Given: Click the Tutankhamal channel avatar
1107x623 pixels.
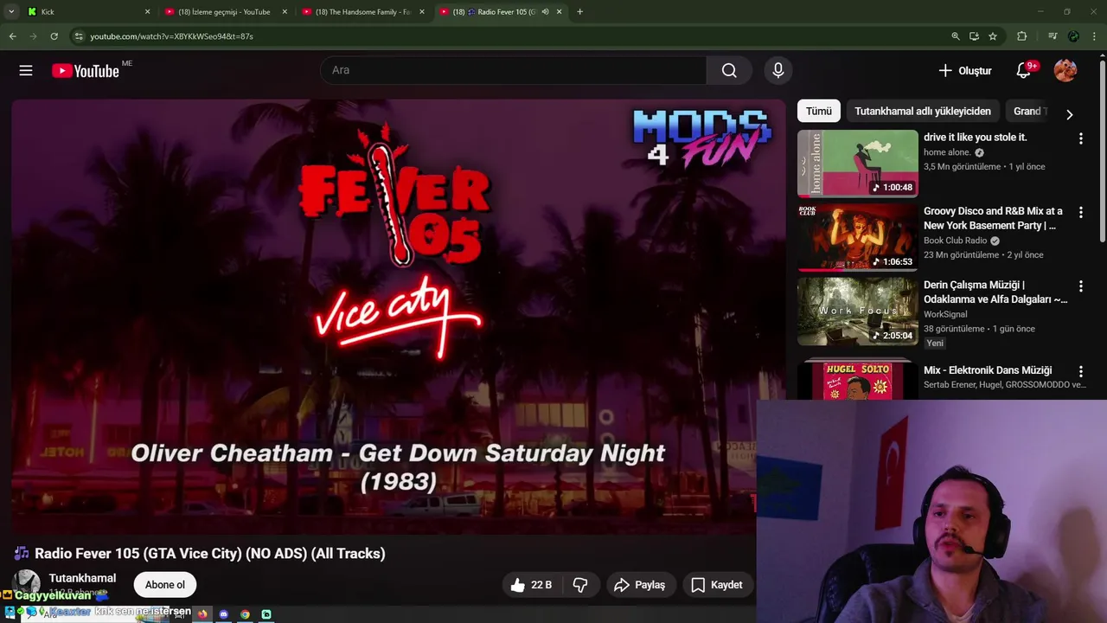Looking at the screenshot, I should point(26,582).
